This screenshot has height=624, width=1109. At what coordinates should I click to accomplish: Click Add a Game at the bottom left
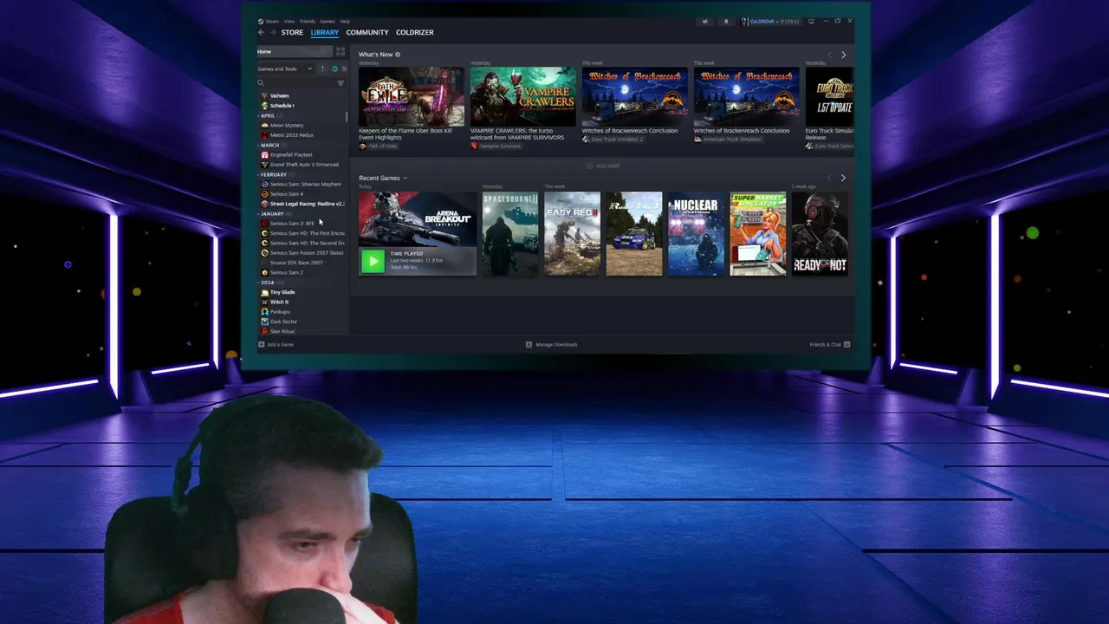pos(276,345)
